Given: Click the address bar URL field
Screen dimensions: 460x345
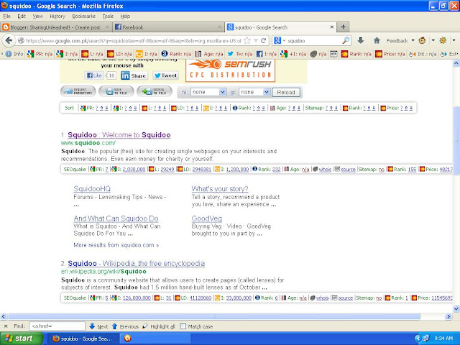Looking at the screenshot, I should [x=134, y=40].
